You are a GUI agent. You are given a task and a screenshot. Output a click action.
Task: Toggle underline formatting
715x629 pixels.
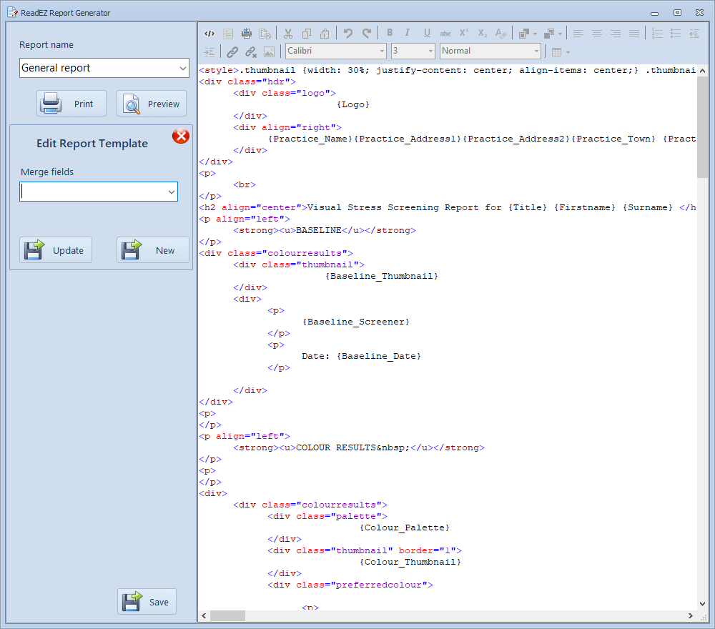(x=427, y=33)
